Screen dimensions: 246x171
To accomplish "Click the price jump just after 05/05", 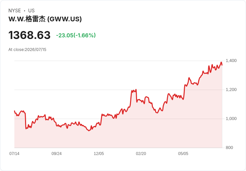I will (x=184, y=92).
